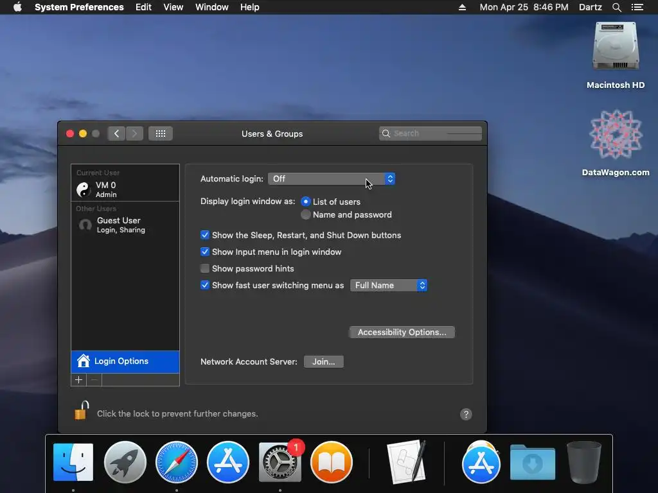658x493 pixels.
Task: Click Join network account server button
Action: 324,362
